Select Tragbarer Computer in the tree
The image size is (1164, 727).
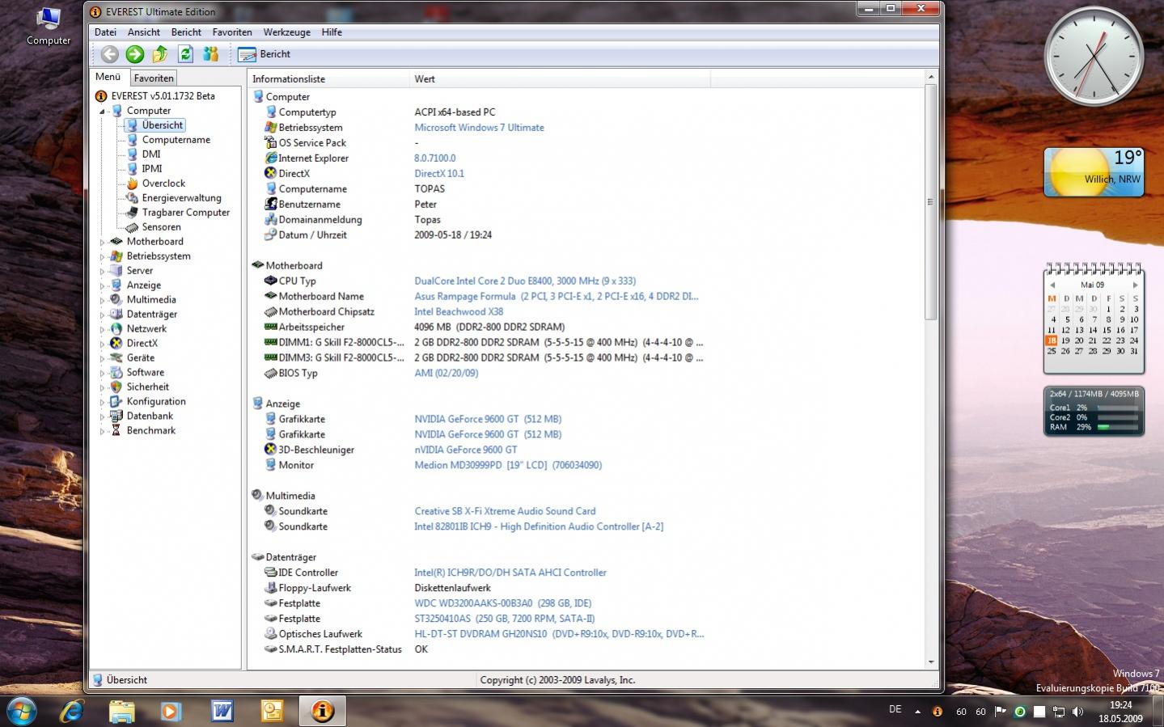pos(186,213)
